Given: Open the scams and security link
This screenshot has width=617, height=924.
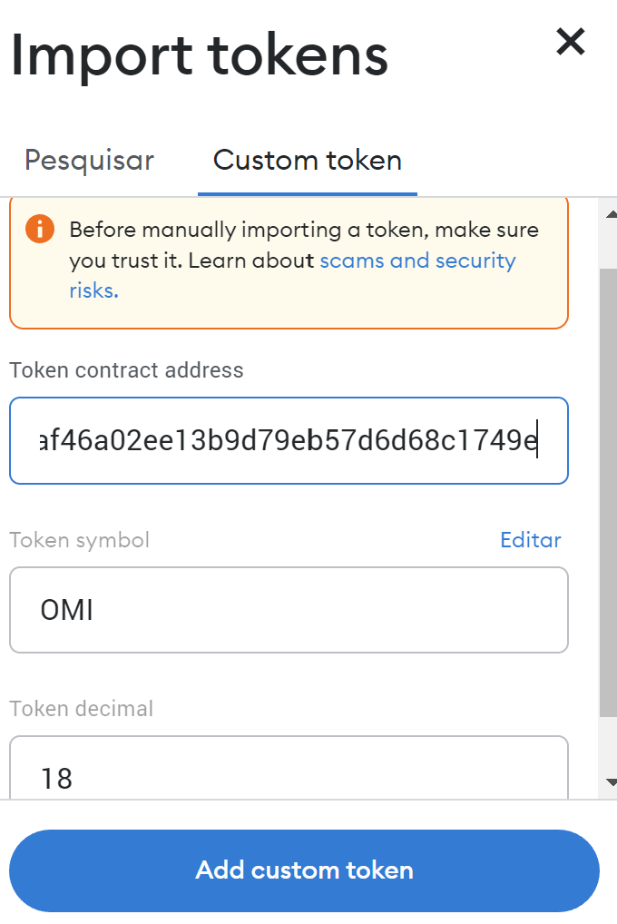Looking at the screenshot, I should point(417,260).
